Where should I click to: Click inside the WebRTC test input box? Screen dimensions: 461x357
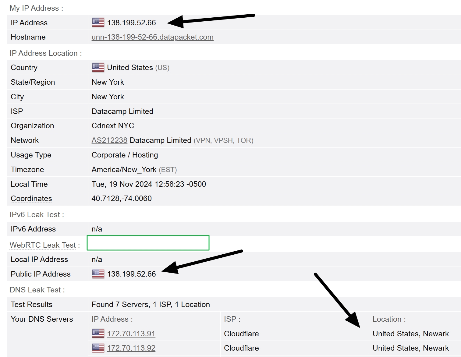pos(148,243)
